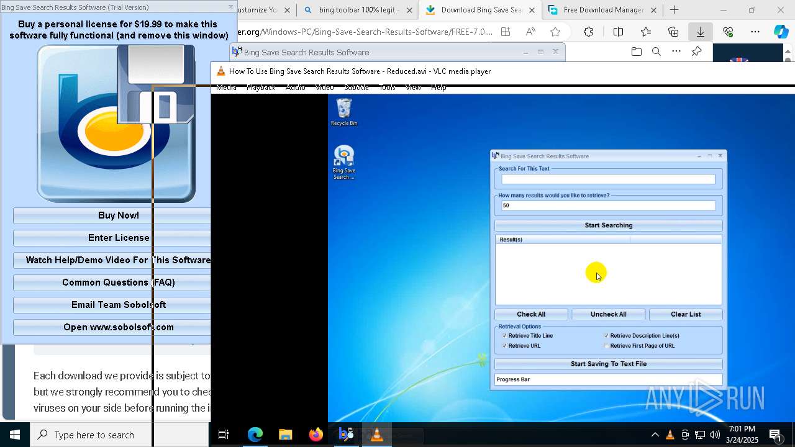Open VLC Playback menu

(261, 88)
